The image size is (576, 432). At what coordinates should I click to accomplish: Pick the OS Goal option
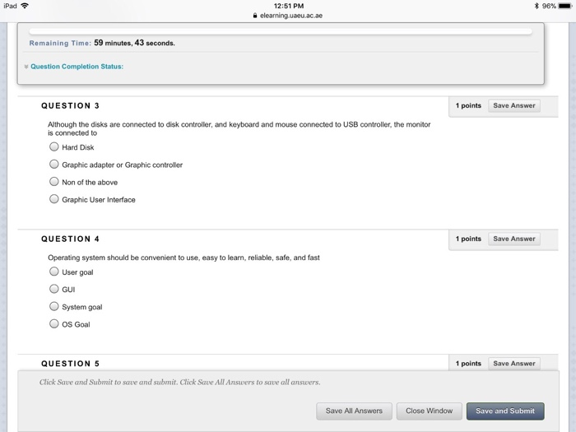click(x=54, y=323)
